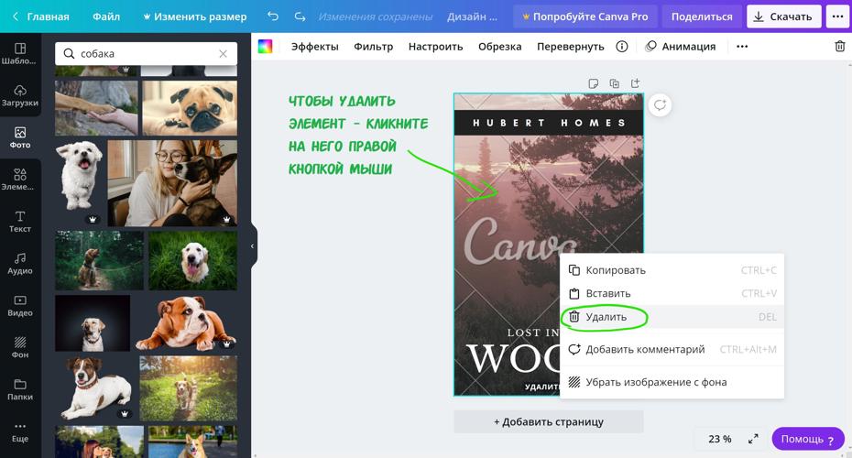The image size is (852, 458).
Task: Click the Скачать download button
Action: click(x=783, y=16)
